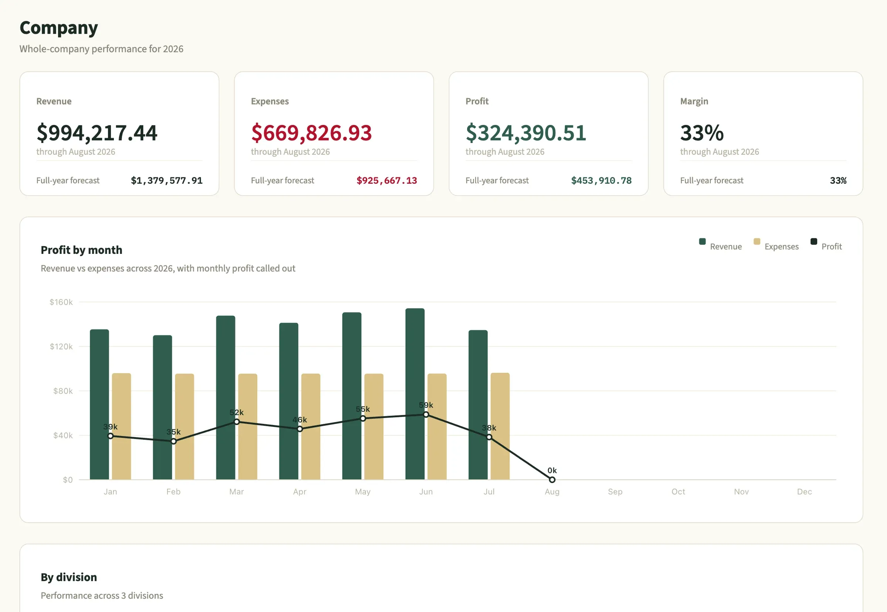This screenshot has width=887, height=612.
Task: Click the 35k February profit point
Action: tap(173, 441)
